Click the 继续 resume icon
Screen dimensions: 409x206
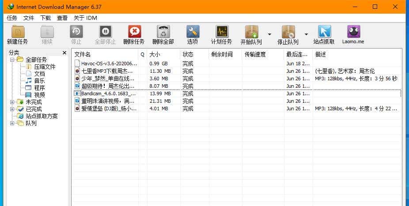click(x=47, y=32)
